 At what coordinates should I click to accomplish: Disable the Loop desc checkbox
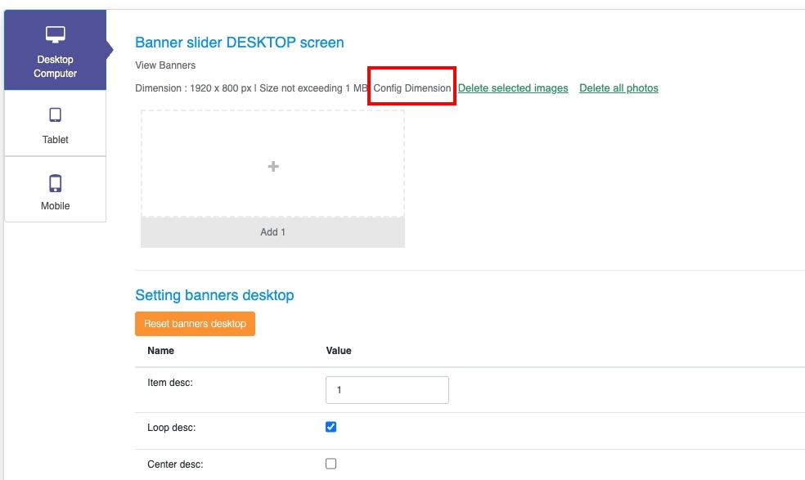click(331, 427)
